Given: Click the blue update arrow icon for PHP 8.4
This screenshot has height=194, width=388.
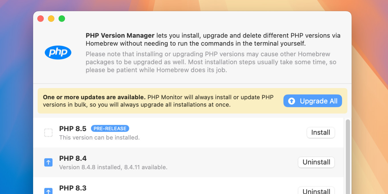Looking at the screenshot, I should pos(48,162).
